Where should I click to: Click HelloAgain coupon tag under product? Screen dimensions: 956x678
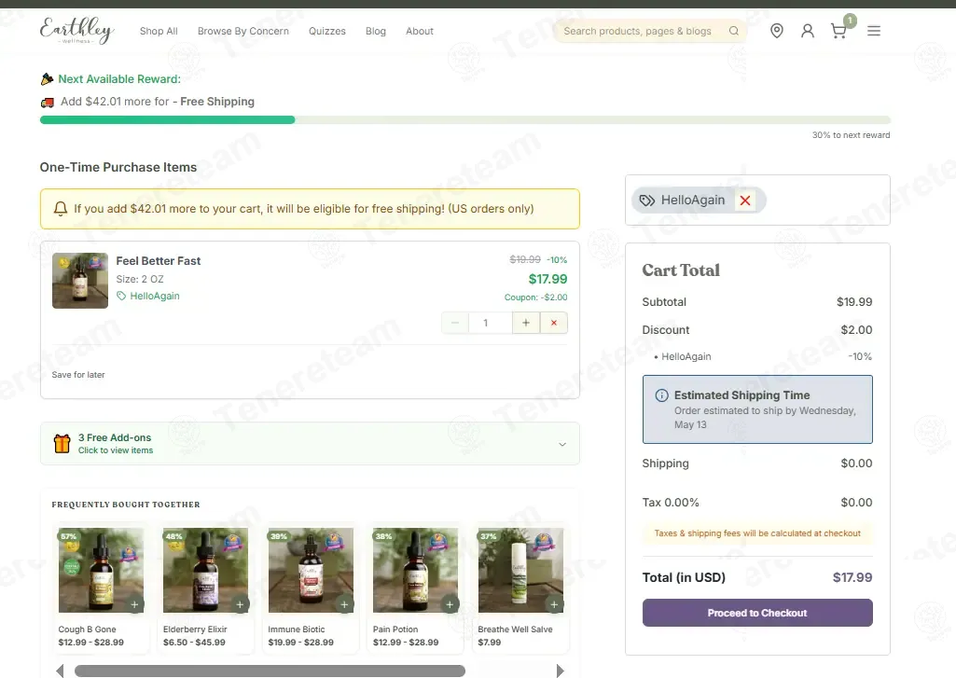[148, 296]
